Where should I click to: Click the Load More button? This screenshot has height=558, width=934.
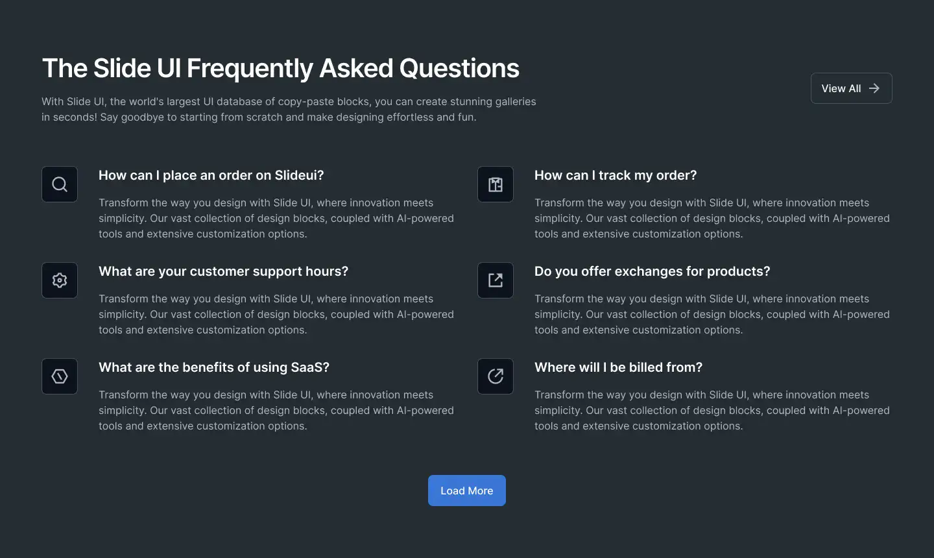(x=467, y=491)
